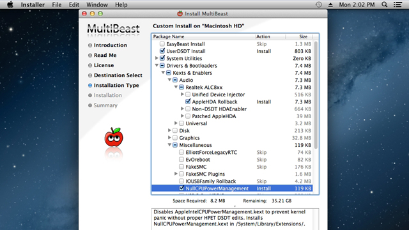Open the Window menu
Image resolution: width=409 pixels, height=230 pixels.
tap(97, 4)
